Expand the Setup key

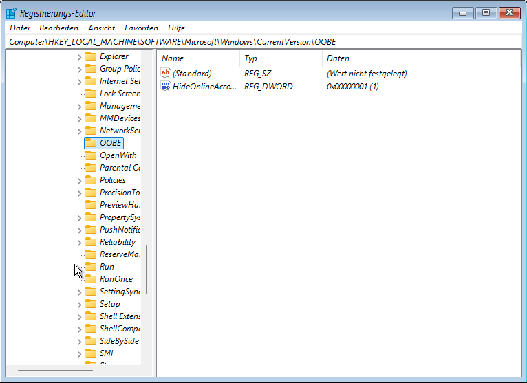click(79, 305)
